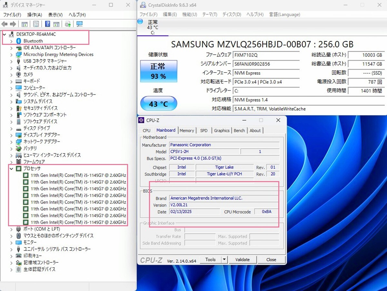Click the 生体認証デバイス fingerprint icon
Image resolution: width=387 pixels, height=291 pixels.
coord(19,269)
